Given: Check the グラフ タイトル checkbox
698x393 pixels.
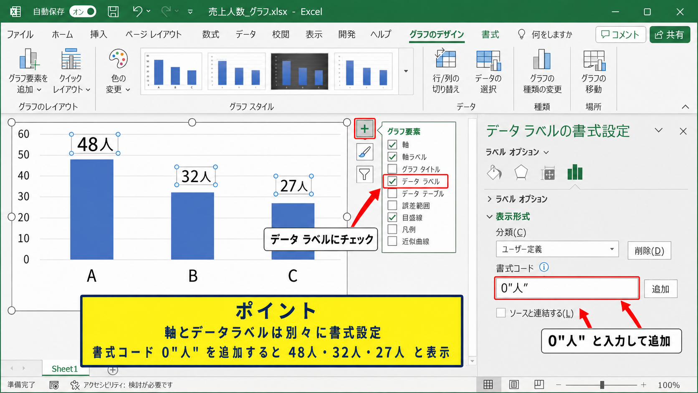Looking at the screenshot, I should tap(392, 169).
